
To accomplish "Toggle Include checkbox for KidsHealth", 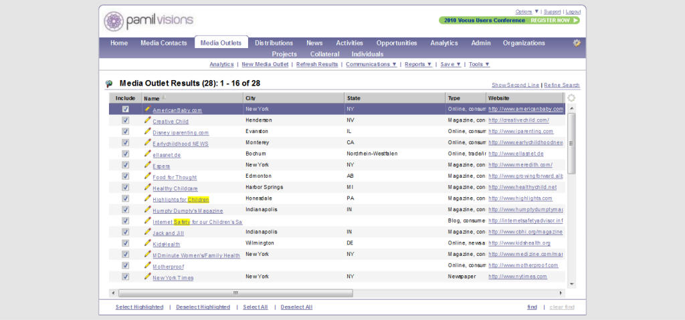I will pyautogui.click(x=125, y=243).
